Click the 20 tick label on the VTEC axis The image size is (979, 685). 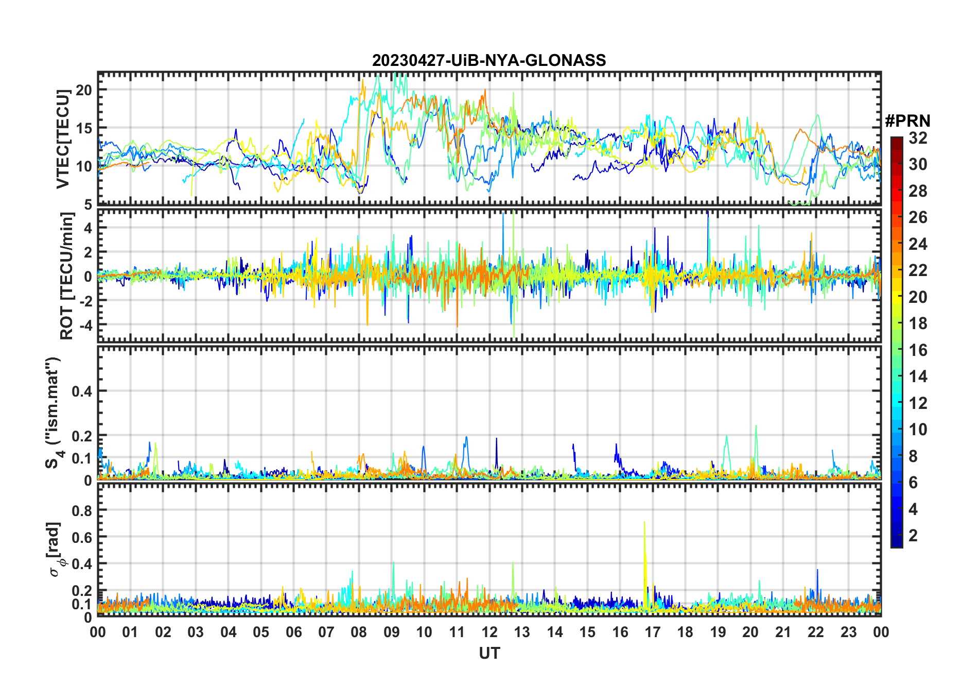click(83, 90)
